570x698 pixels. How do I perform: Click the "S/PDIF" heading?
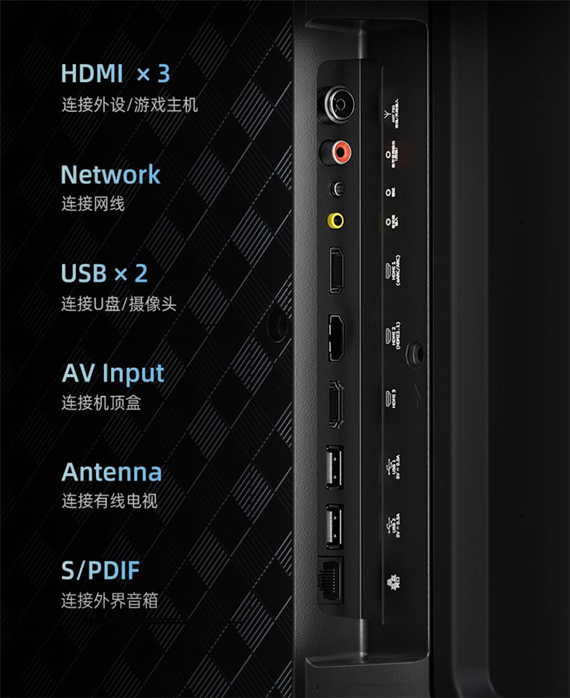coord(100,571)
